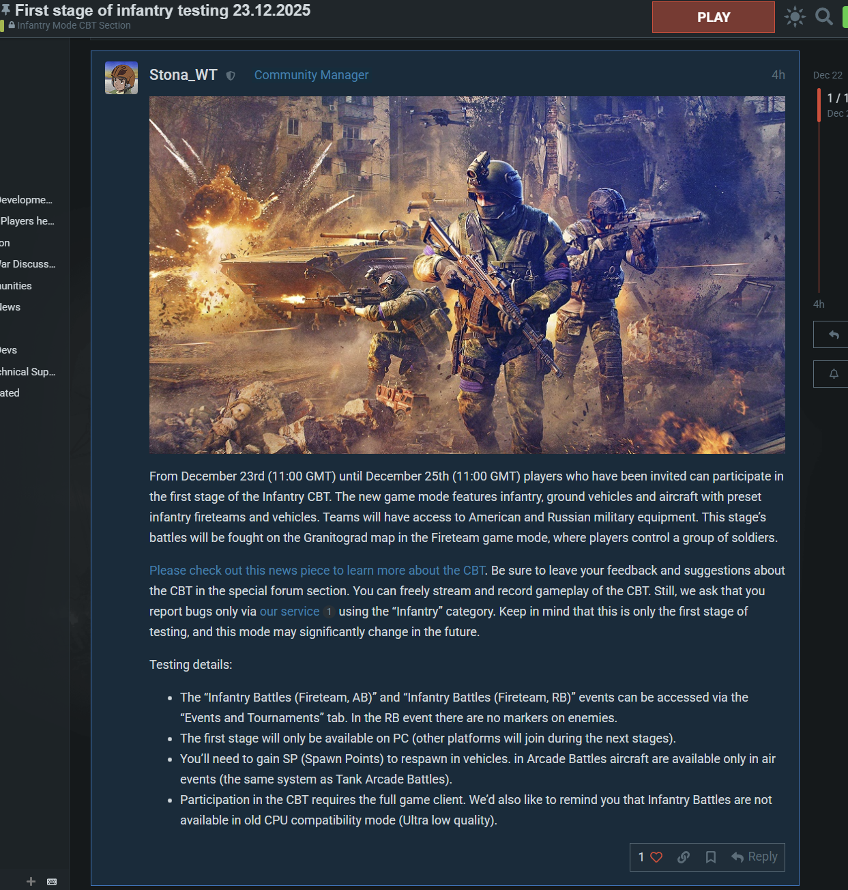Click the 4h post date stamp
This screenshot has width=848, height=890.
pos(778,75)
